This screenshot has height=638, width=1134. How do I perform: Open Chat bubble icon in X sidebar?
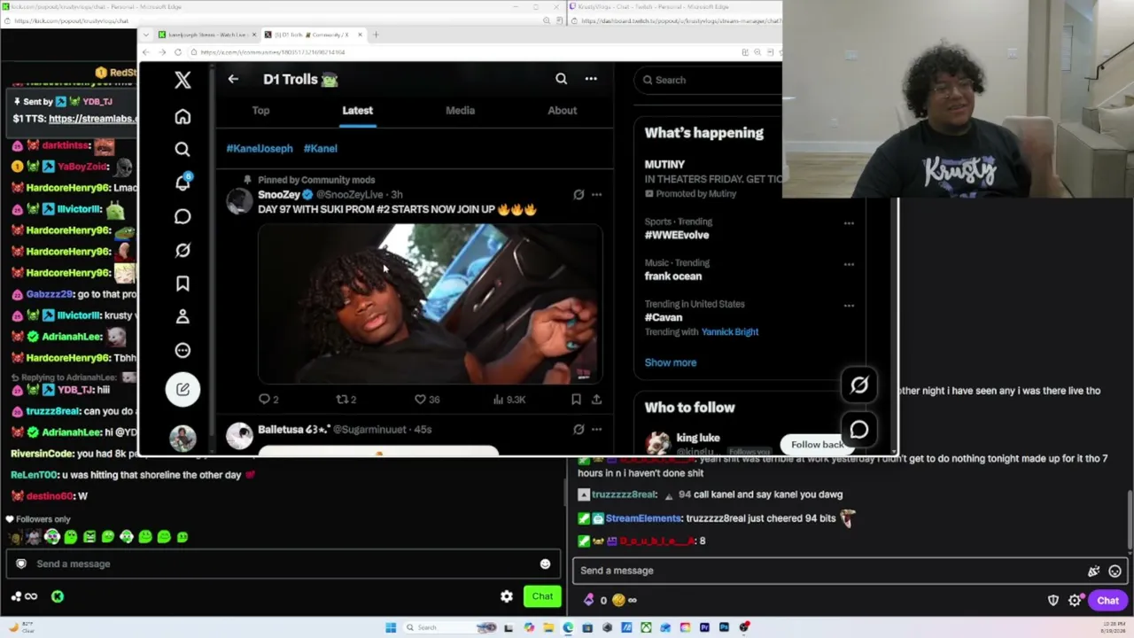point(183,216)
